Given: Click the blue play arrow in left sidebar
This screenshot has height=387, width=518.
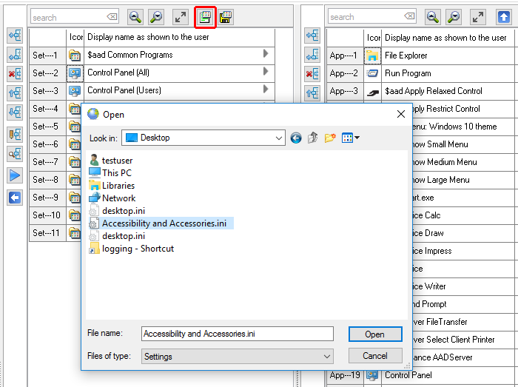Looking at the screenshot, I should (x=15, y=175).
